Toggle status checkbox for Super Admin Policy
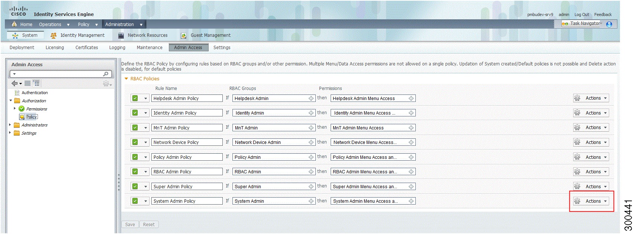This screenshot has height=234, width=633. 135,187
